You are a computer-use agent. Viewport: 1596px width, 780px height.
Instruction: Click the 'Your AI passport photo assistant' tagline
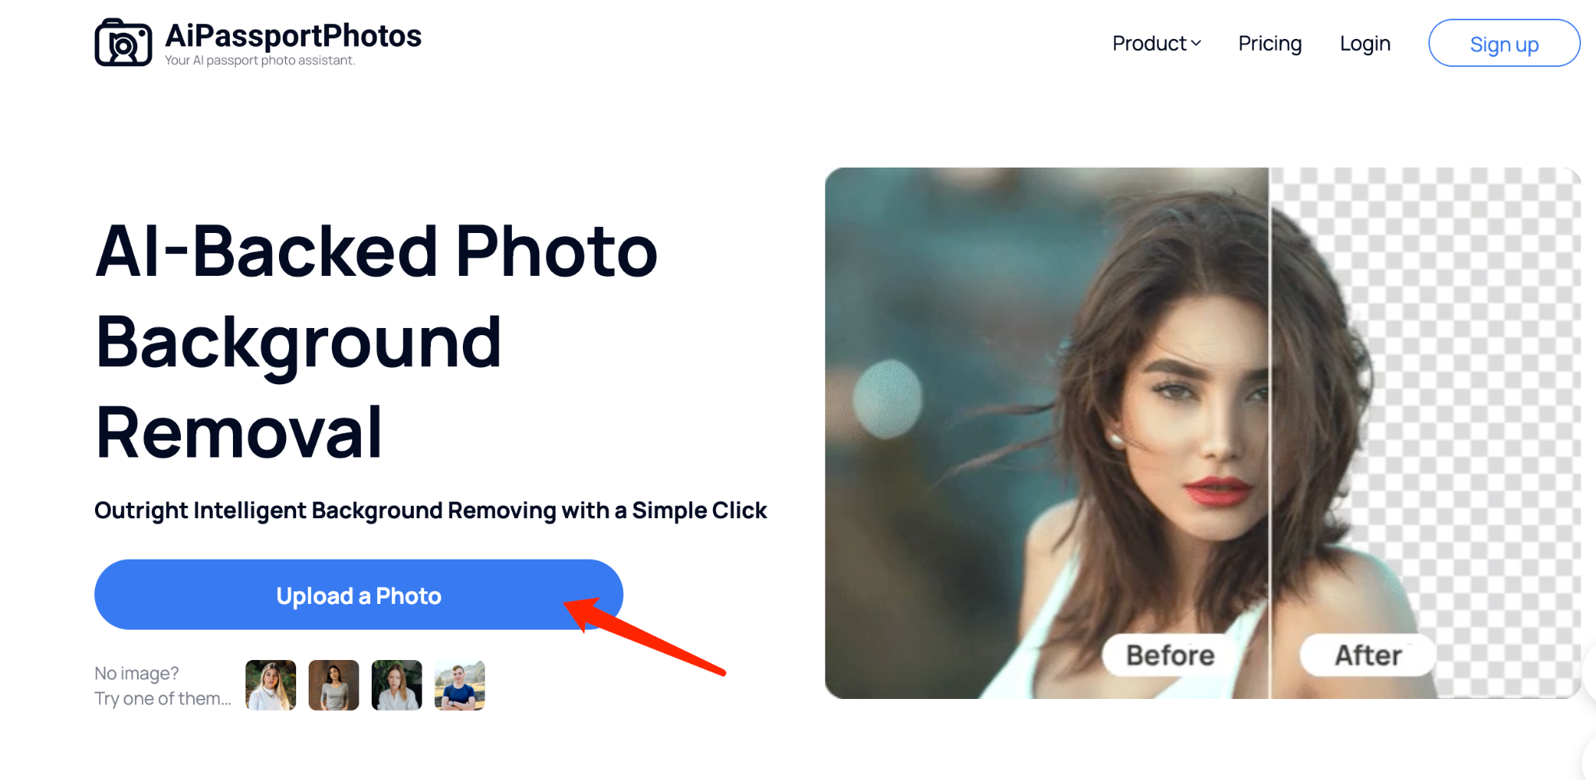click(x=260, y=61)
